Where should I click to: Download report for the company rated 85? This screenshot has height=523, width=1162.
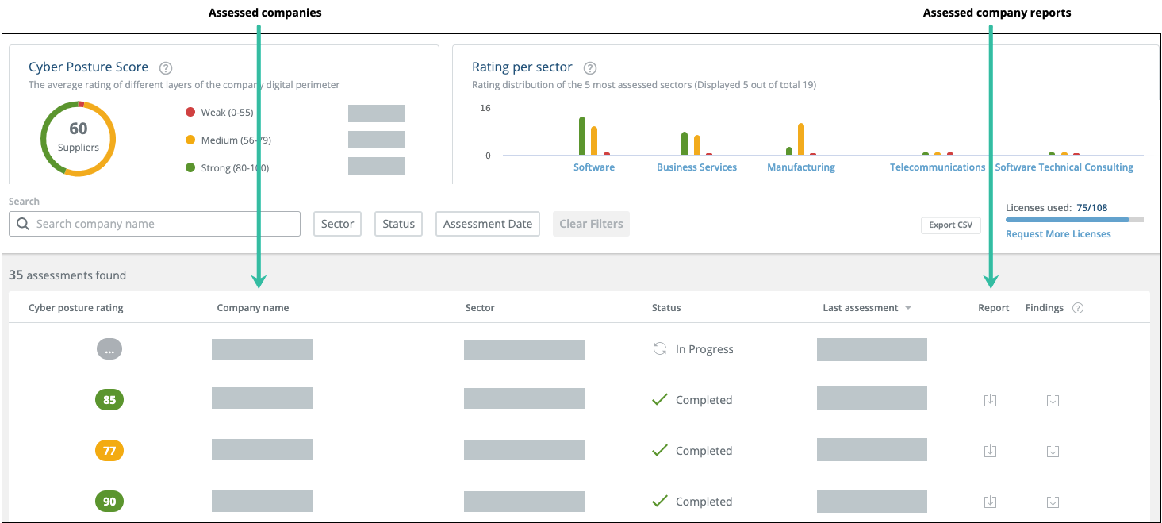tap(990, 400)
